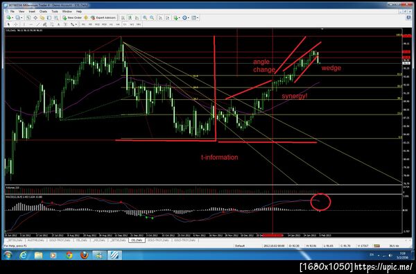Switch timeframe to M5

pos(90,24)
